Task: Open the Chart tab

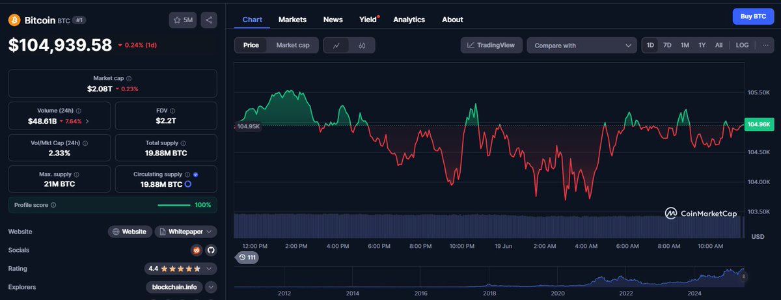Action: click(252, 20)
